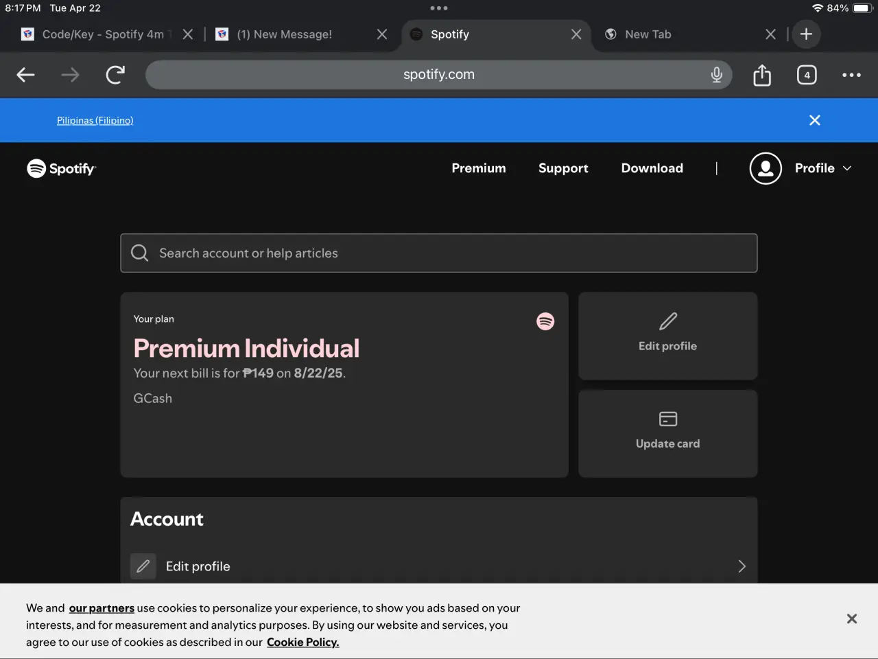
Task: Open the Premium menu item
Action: click(479, 168)
